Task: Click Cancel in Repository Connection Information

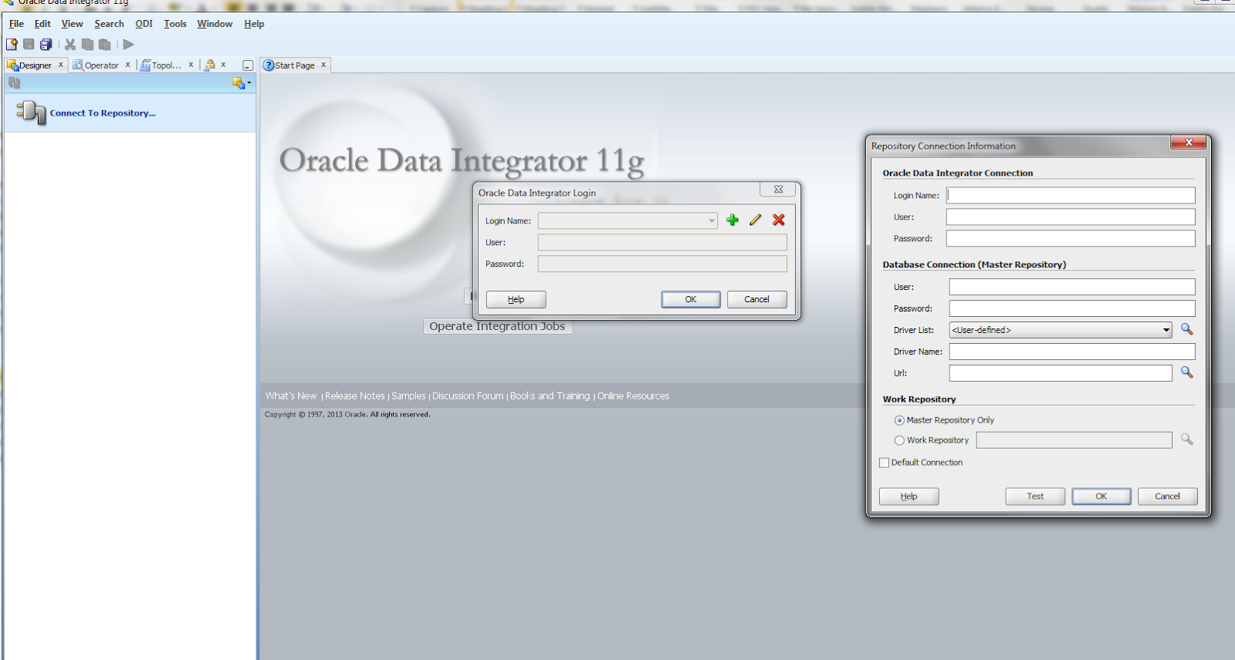Action: 1167,497
